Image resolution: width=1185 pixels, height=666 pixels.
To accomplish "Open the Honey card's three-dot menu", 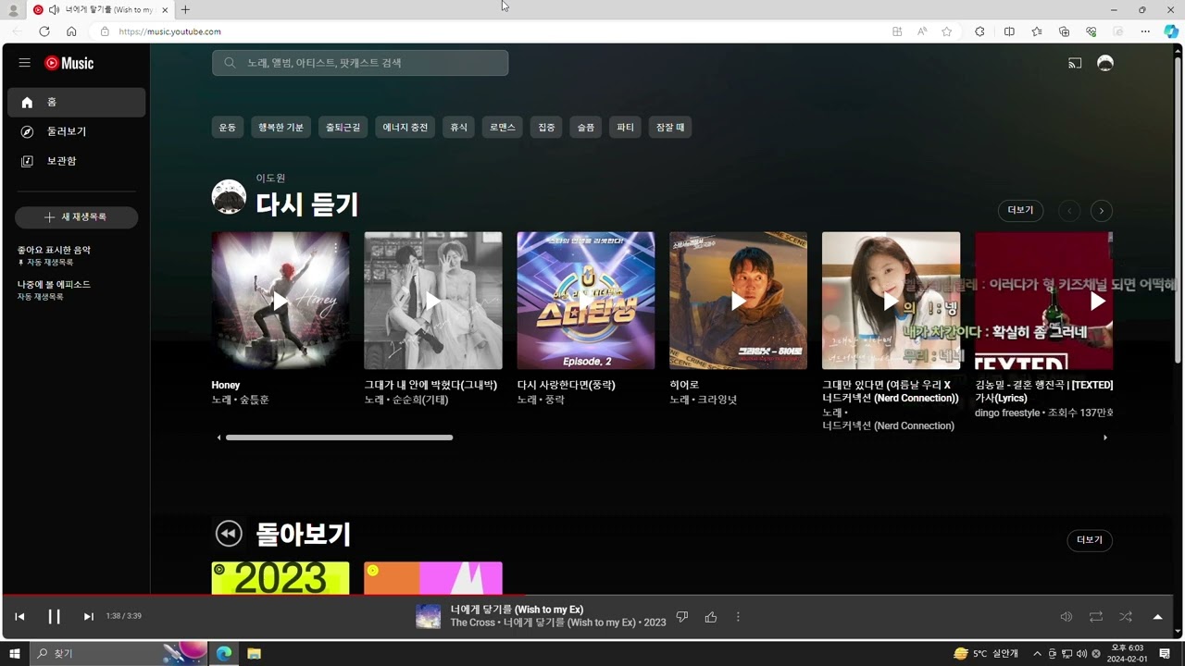I will pyautogui.click(x=336, y=247).
